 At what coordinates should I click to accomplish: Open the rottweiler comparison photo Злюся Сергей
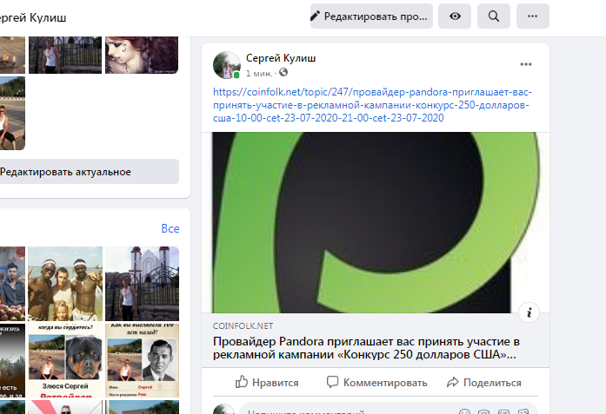tap(65, 360)
